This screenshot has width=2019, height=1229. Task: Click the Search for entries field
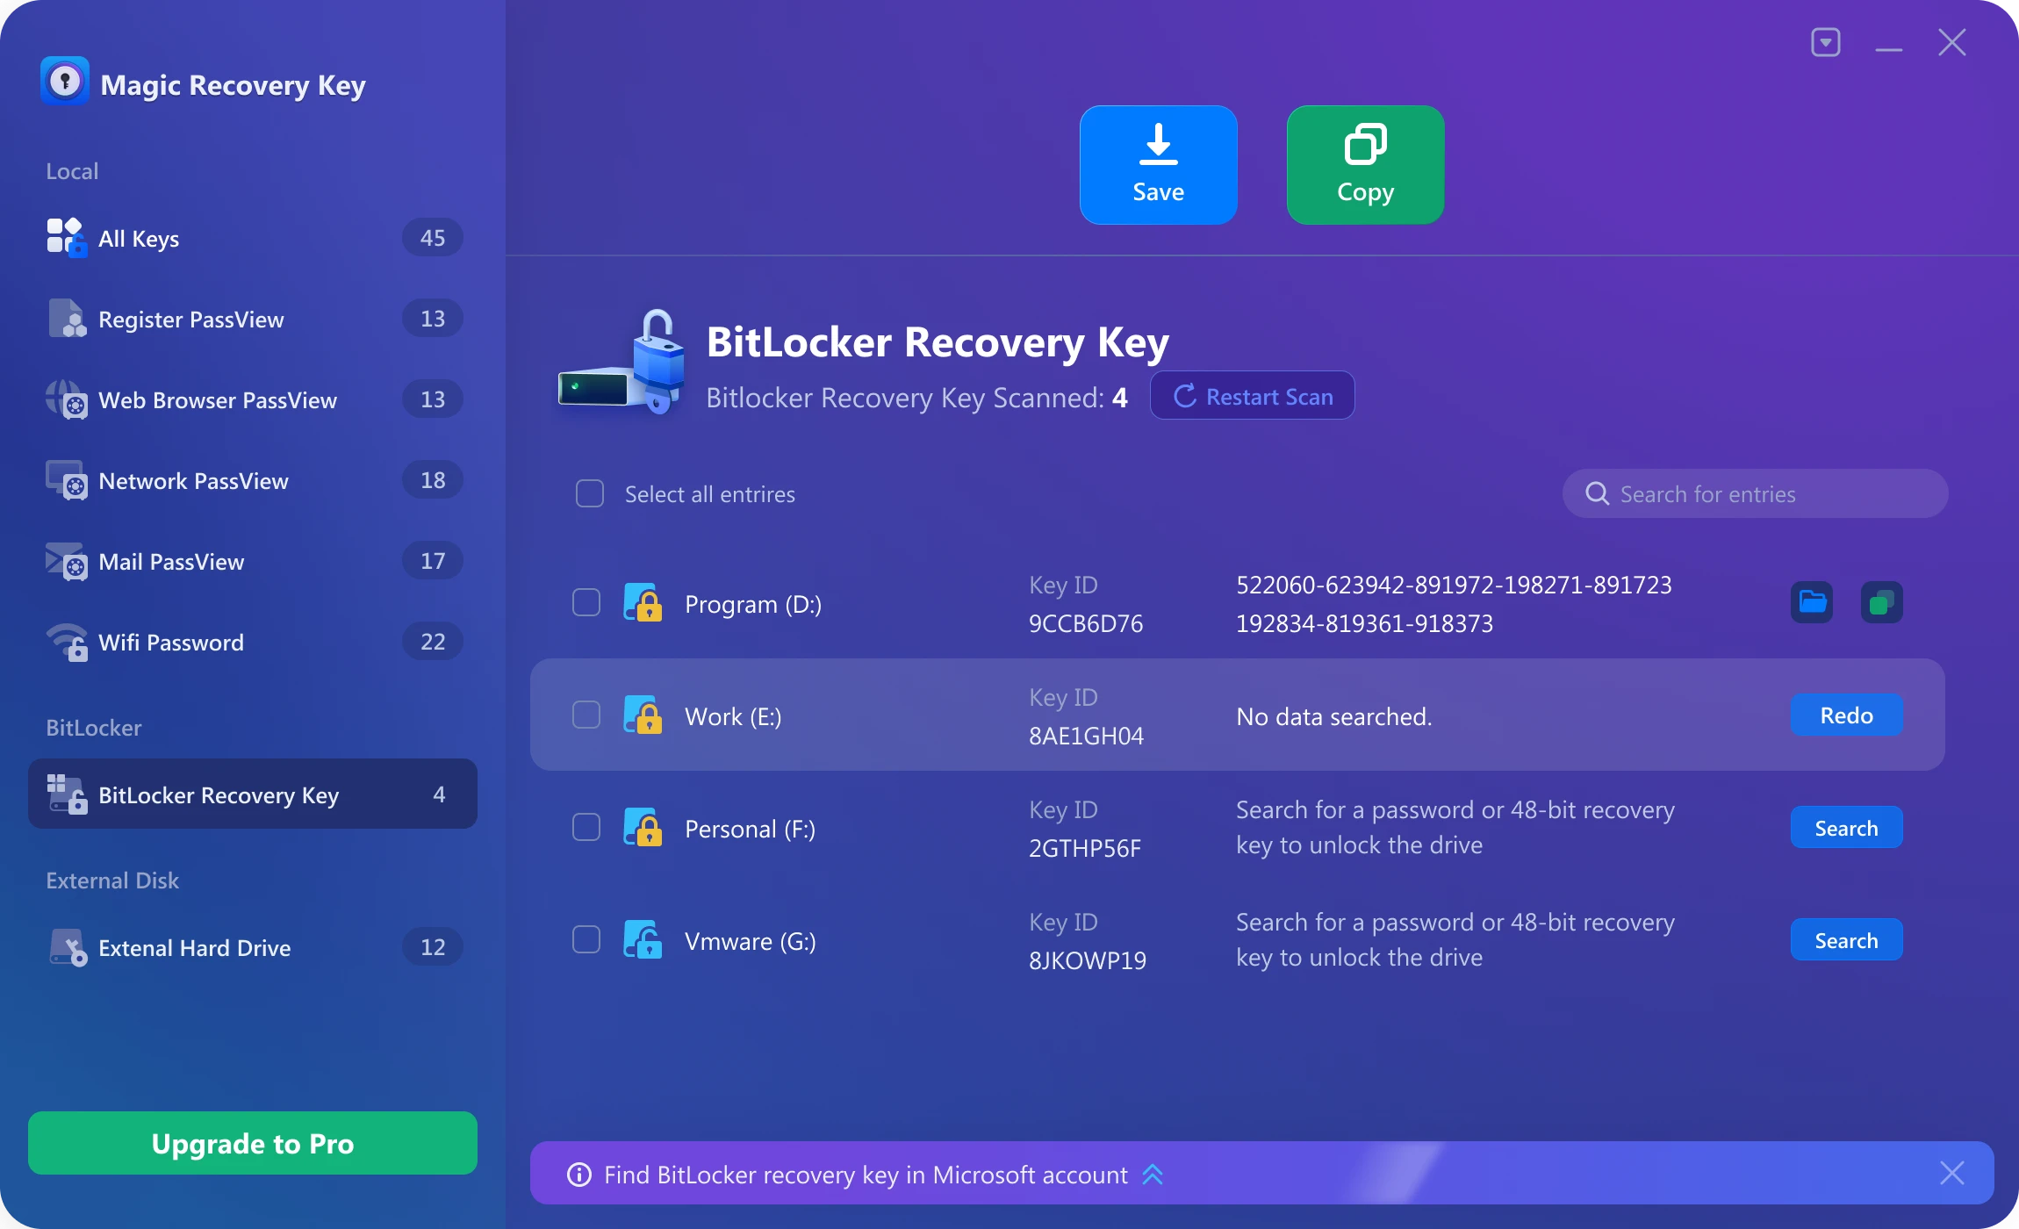(1756, 493)
